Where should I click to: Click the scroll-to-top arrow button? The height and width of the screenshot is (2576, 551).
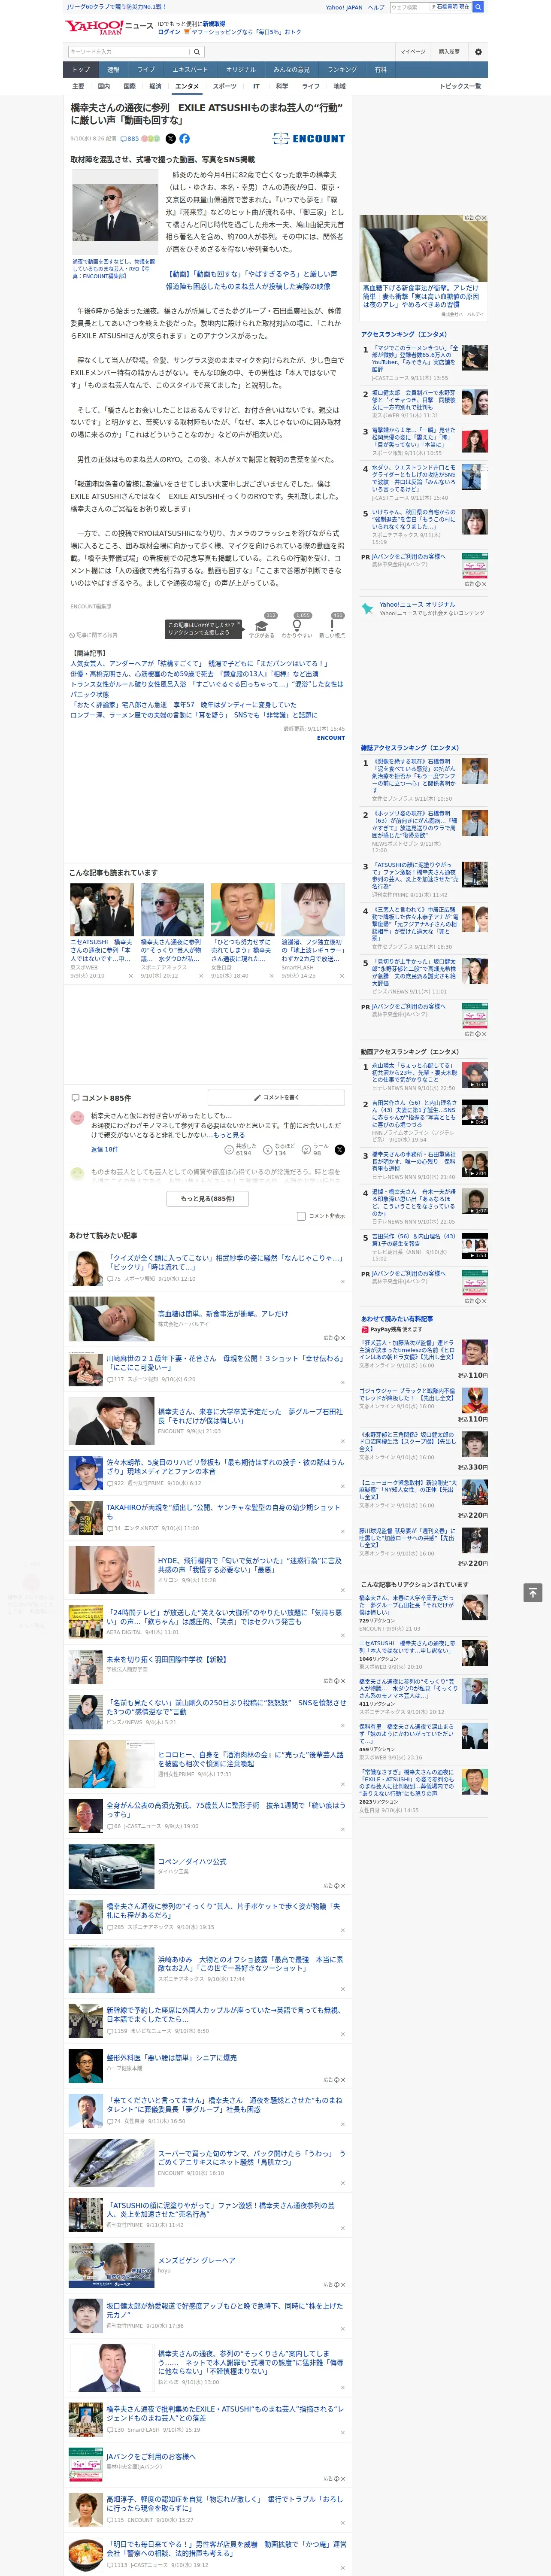coord(533,1592)
